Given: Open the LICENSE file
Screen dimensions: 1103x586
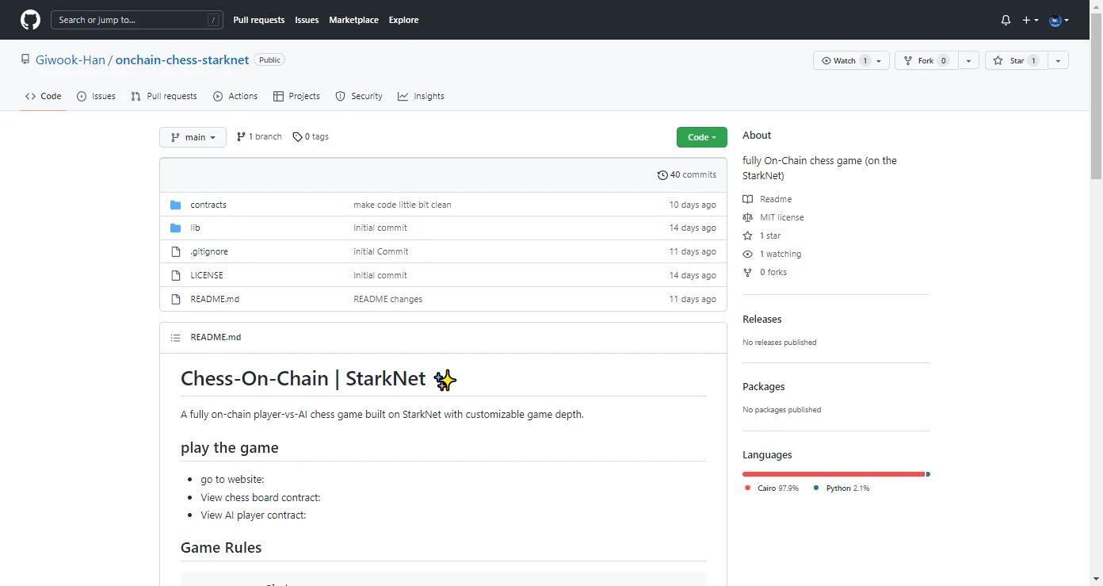Looking at the screenshot, I should click(207, 276).
